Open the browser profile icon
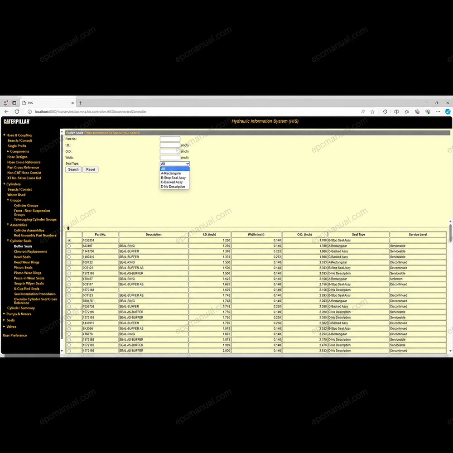 click(5, 103)
